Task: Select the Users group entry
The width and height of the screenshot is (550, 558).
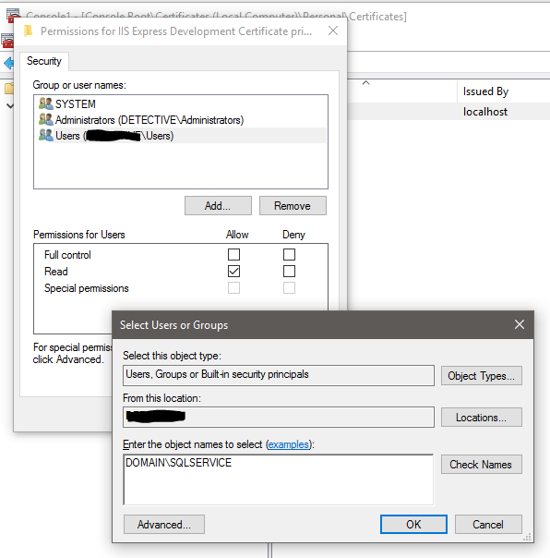Action: click(x=181, y=136)
